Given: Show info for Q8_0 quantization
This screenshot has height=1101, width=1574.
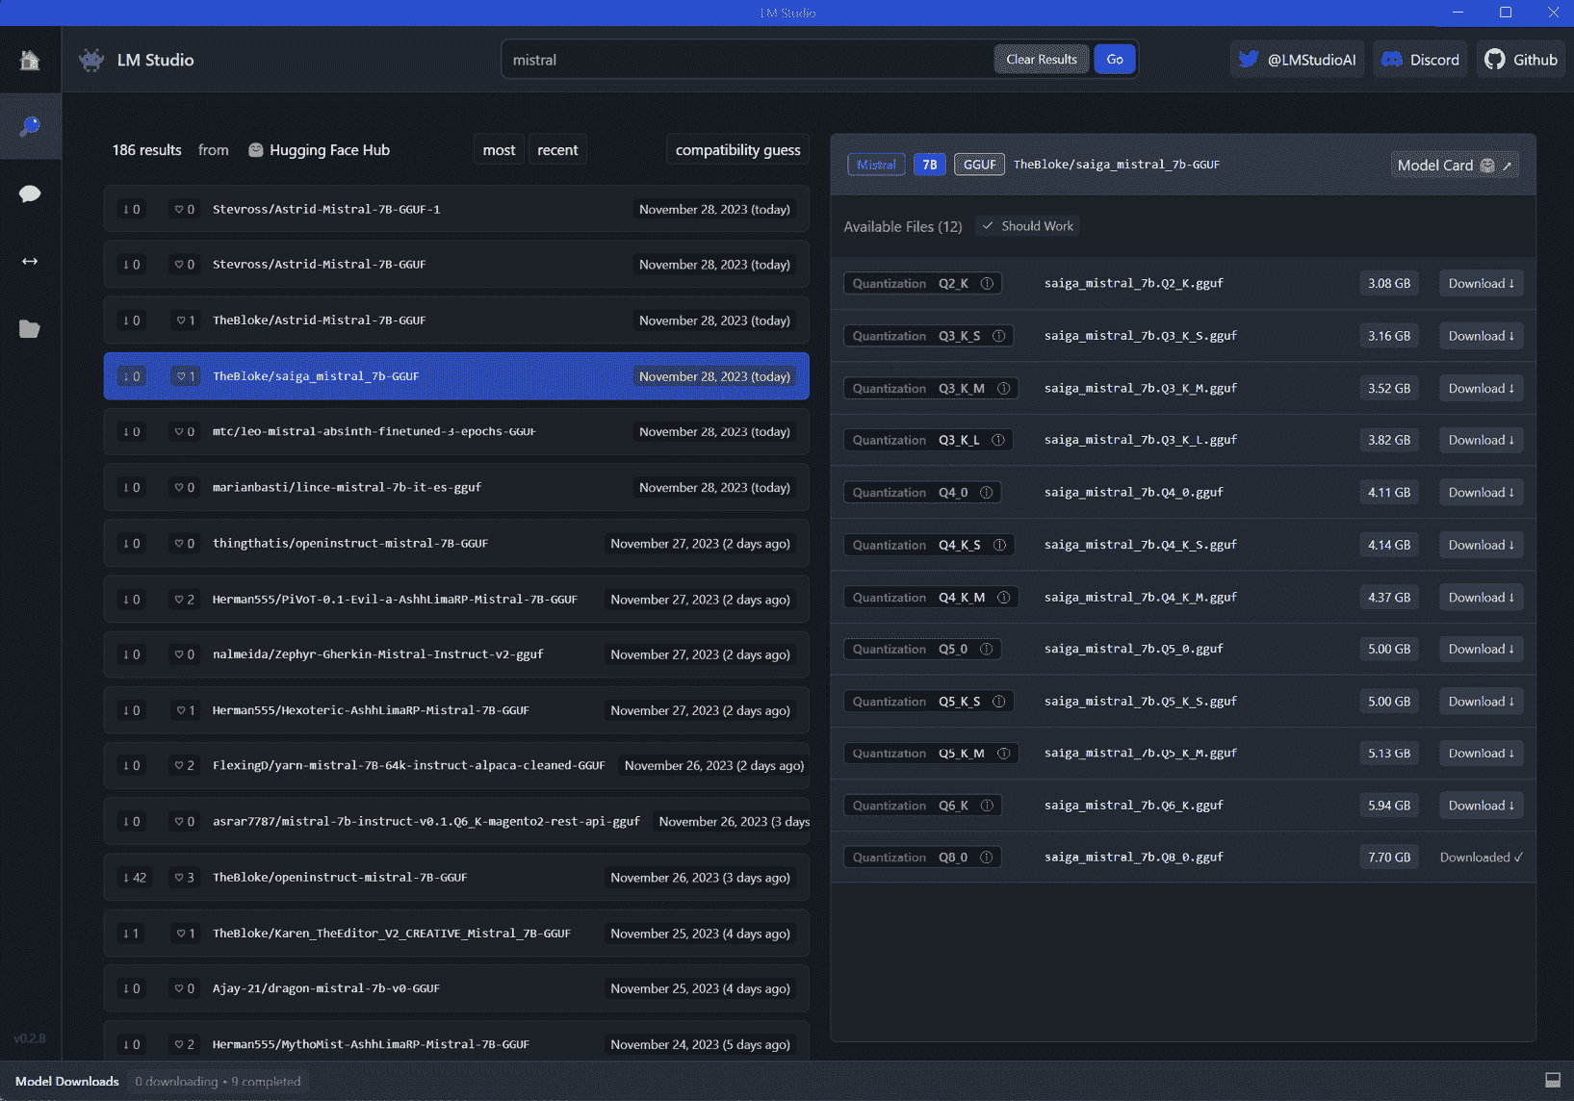Looking at the screenshot, I should [x=986, y=858].
